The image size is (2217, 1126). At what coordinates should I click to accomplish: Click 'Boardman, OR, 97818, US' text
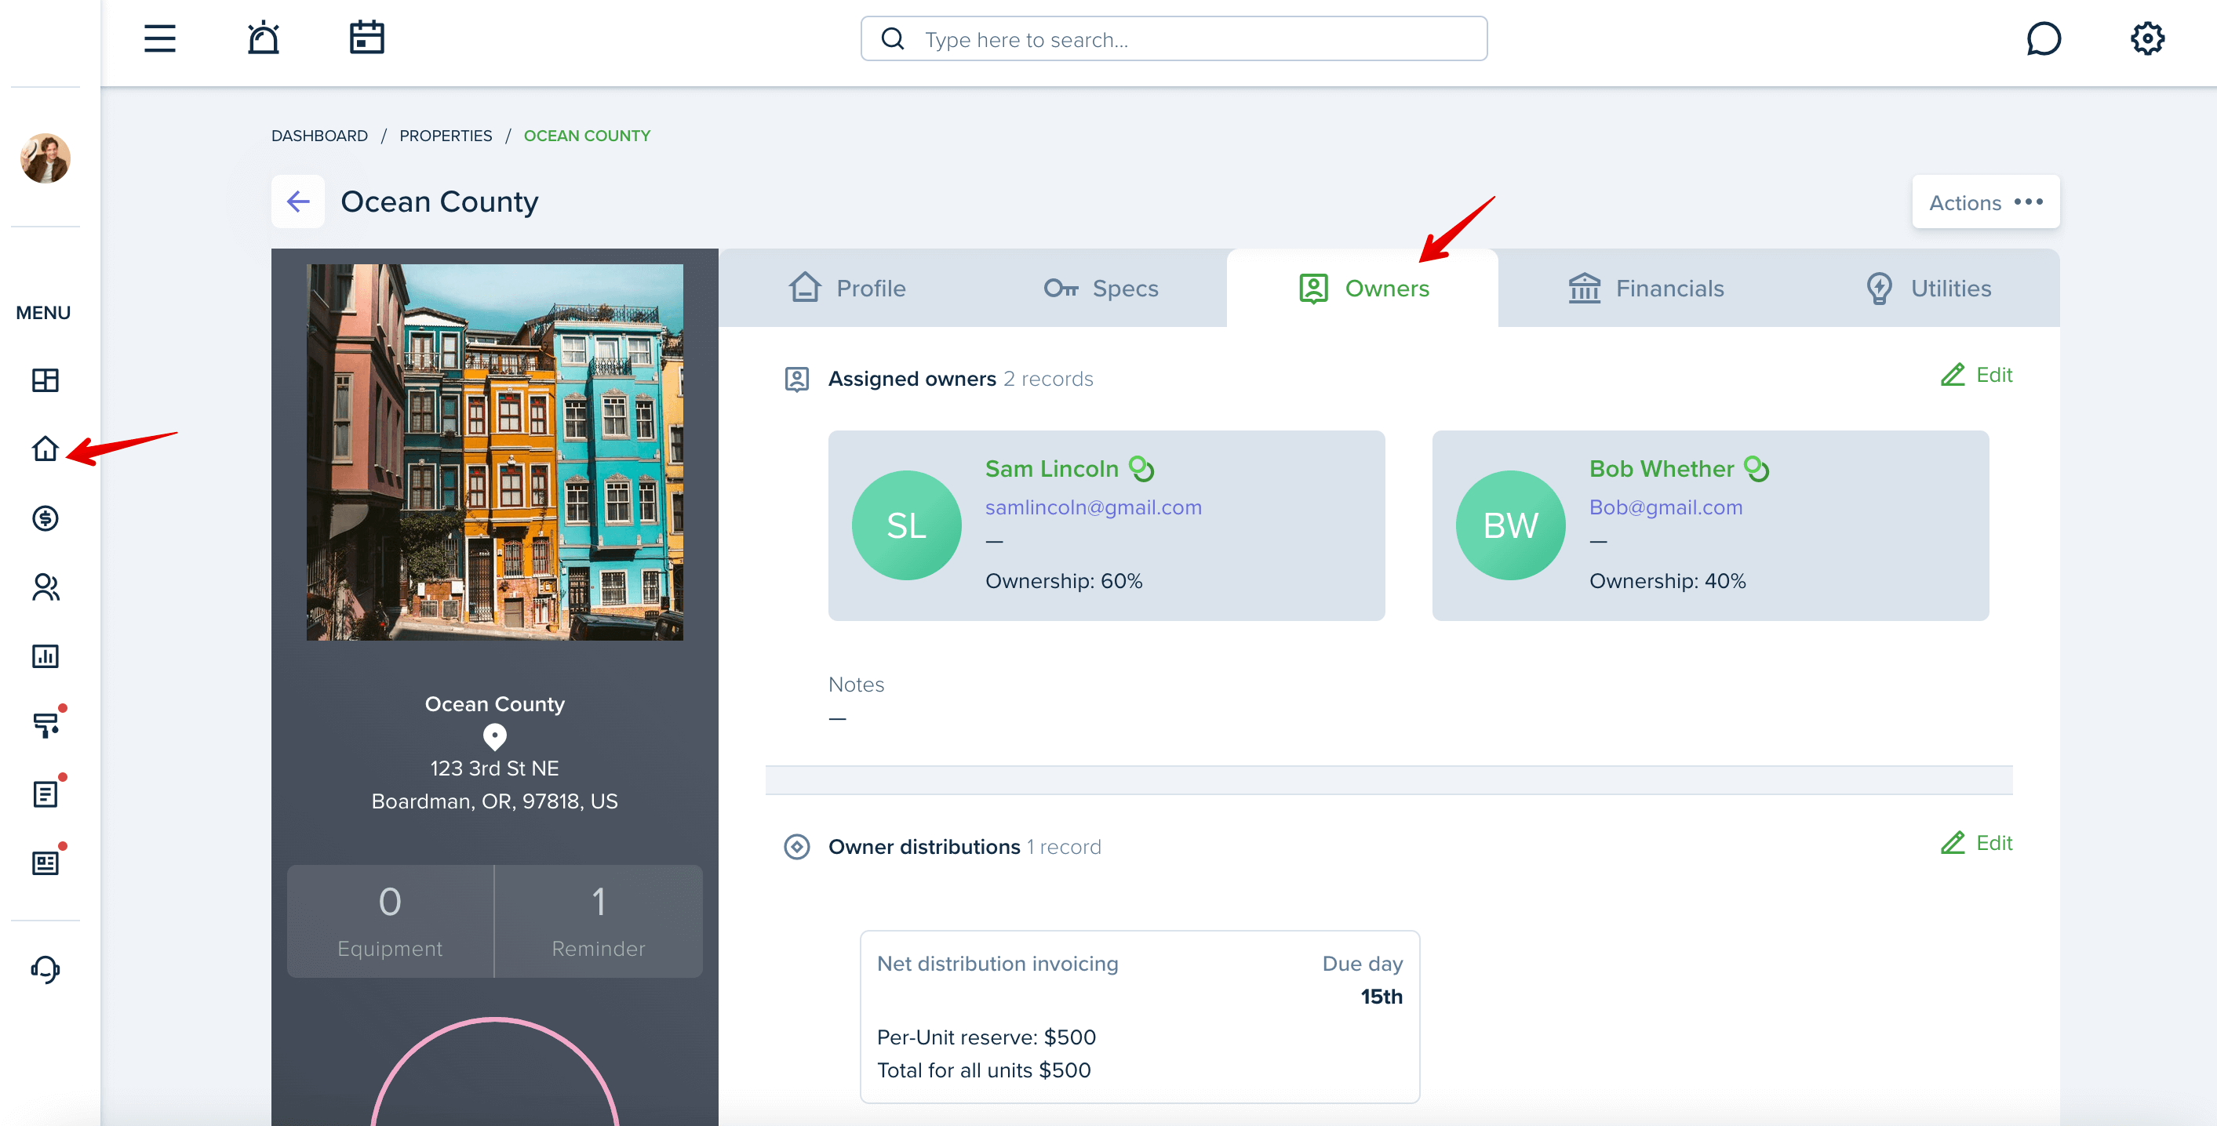point(495,801)
